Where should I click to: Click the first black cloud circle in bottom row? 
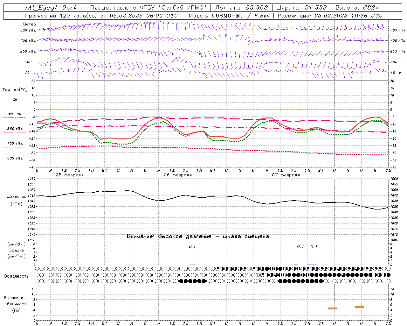coord(182,281)
